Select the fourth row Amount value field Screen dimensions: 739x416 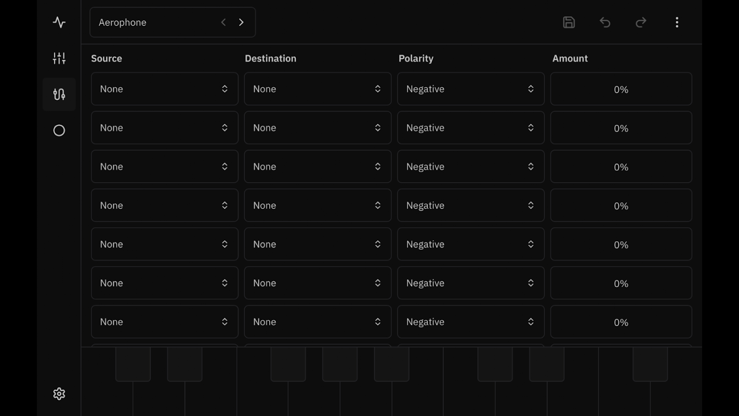point(621,205)
